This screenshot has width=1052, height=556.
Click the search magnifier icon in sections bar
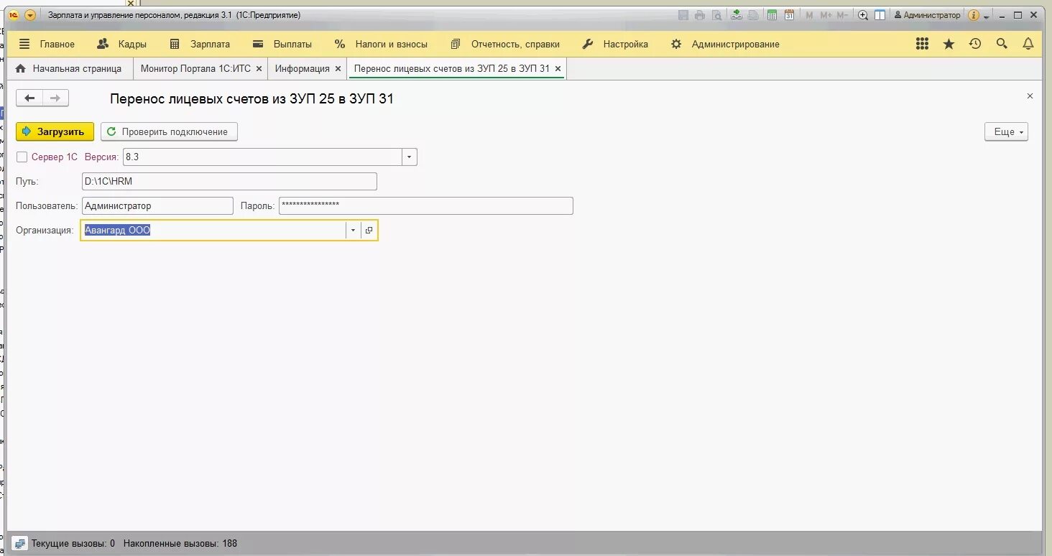1002,44
